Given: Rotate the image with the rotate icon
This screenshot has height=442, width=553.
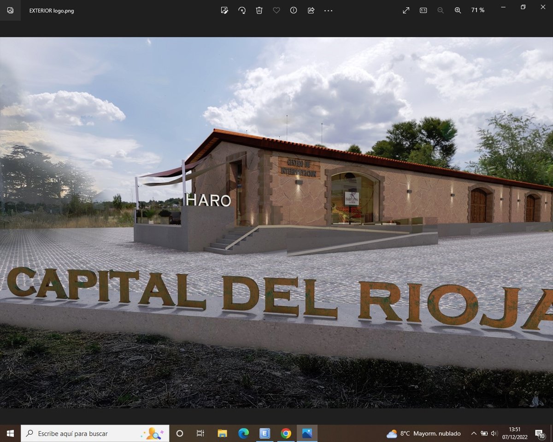Looking at the screenshot, I should tap(242, 10).
